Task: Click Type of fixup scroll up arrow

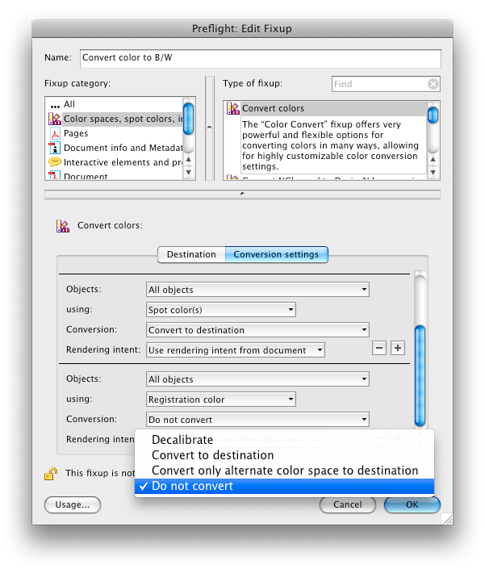Action: [433, 159]
